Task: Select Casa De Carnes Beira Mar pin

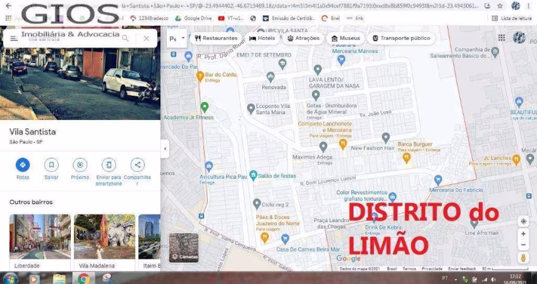Action: [285, 239]
